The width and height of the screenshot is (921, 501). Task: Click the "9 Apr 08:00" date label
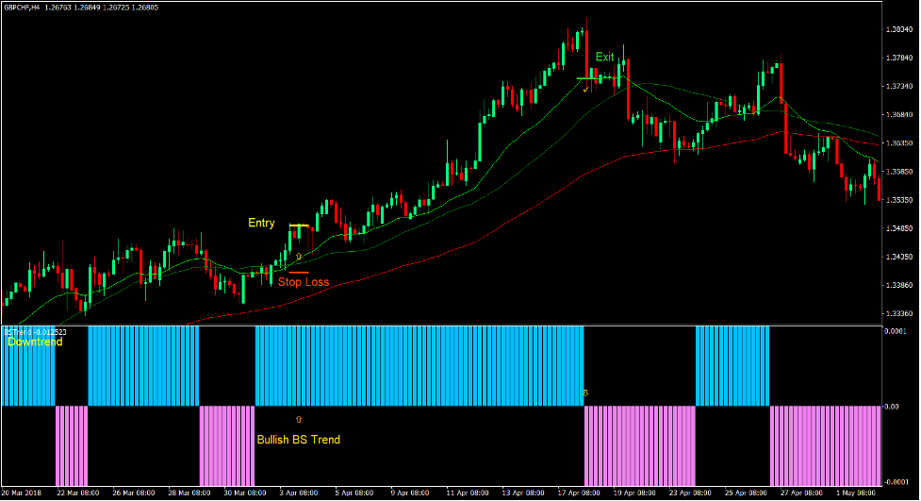(410, 493)
